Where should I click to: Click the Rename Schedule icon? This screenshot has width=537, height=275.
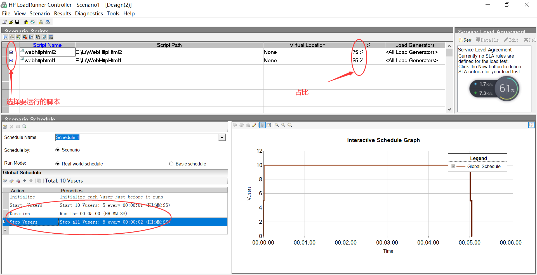click(x=18, y=127)
